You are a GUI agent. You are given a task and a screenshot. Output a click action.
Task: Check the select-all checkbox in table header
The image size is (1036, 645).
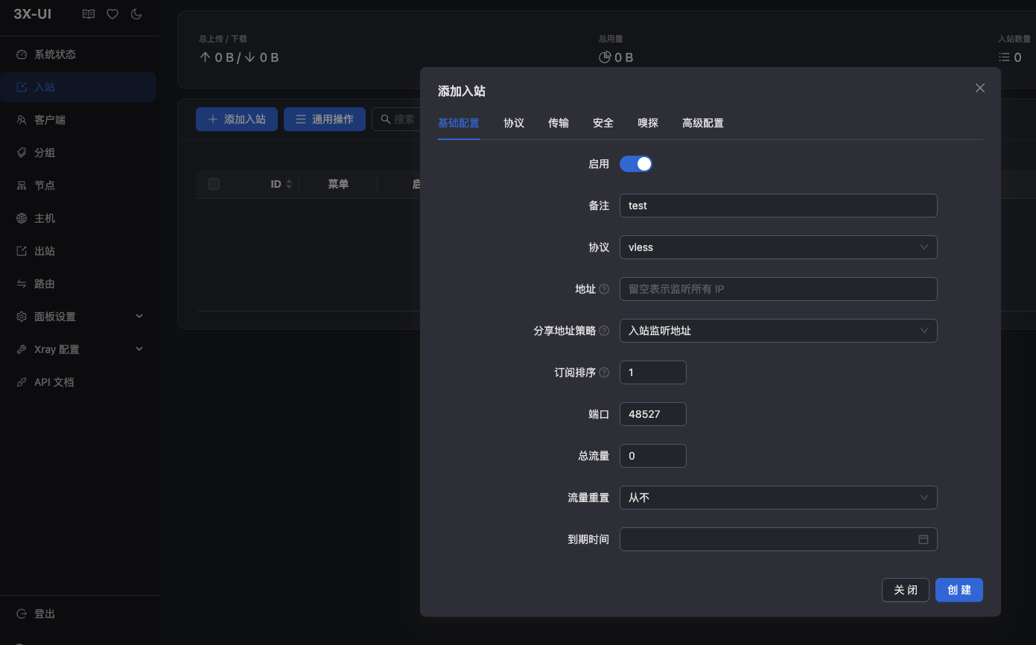pyautogui.click(x=214, y=184)
